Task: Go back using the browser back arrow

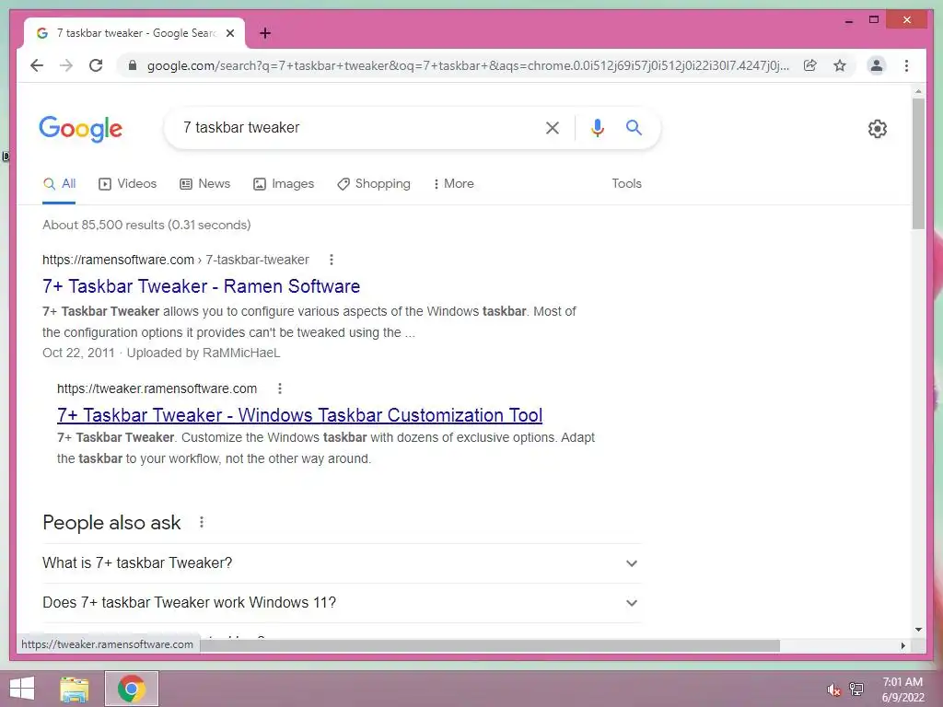Action: pos(37,65)
